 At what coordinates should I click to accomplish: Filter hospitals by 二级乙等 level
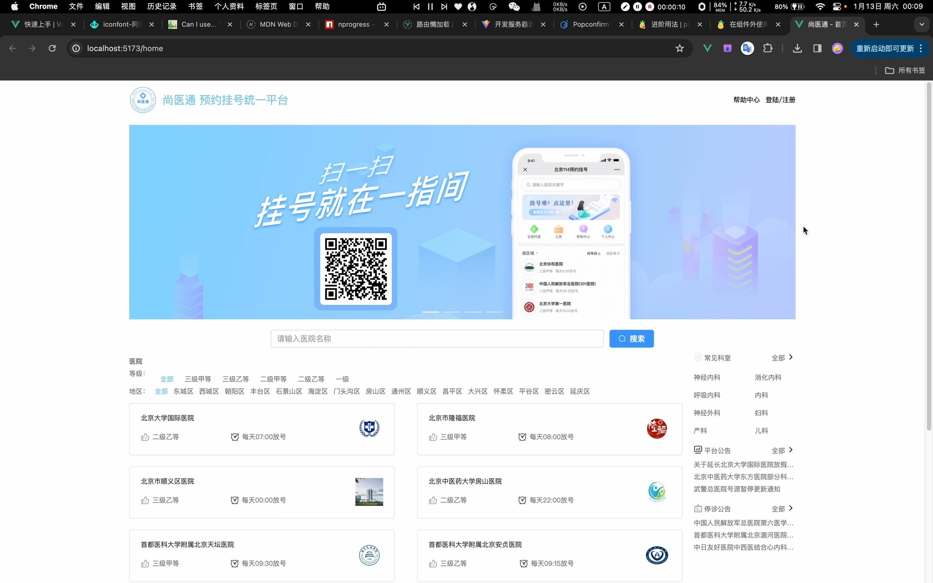311,379
